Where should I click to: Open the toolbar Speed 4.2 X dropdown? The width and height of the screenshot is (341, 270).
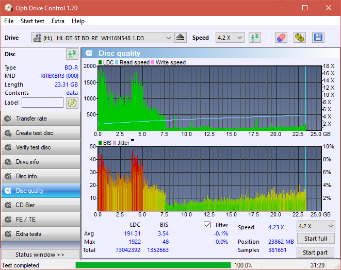[230, 38]
